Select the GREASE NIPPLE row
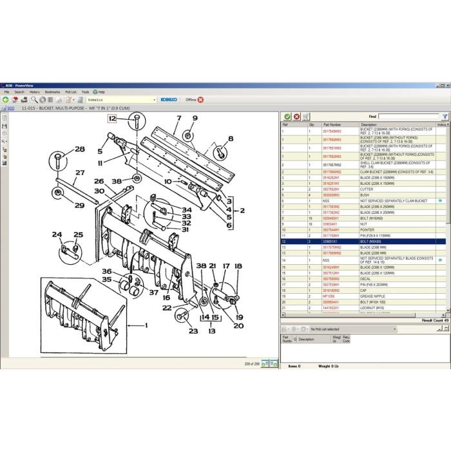Viewport: 451px width, 451px height. (363, 296)
